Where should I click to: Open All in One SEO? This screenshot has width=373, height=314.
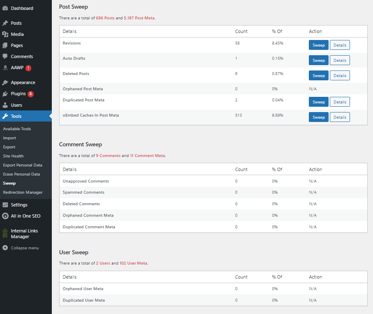point(5,216)
